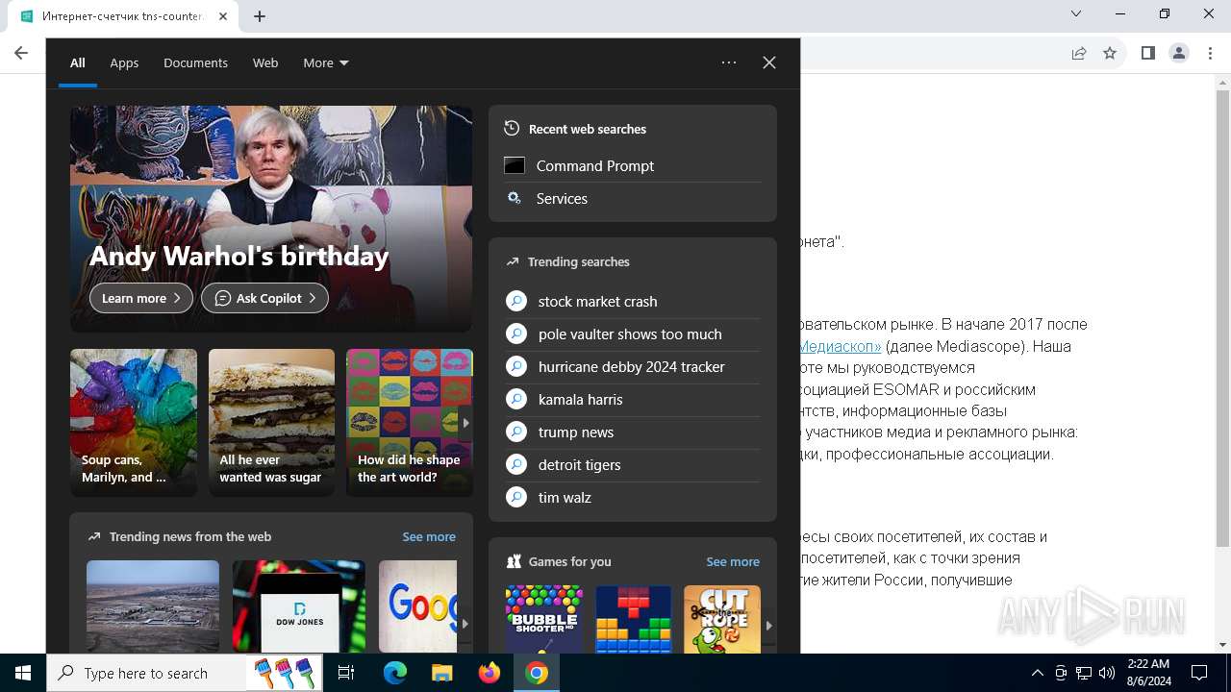Select the All search tab
This screenshot has height=692, width=1231.
(x=78, y=62)
